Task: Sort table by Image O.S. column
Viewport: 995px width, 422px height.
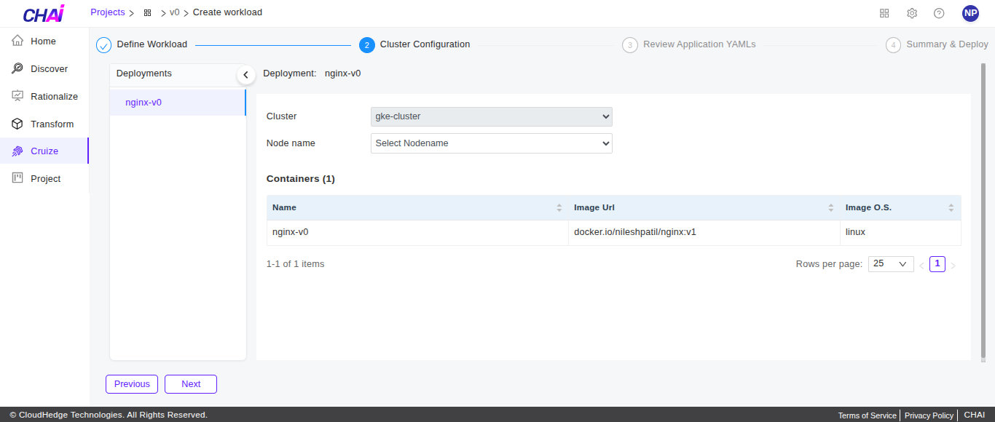Action: (951, 208)
